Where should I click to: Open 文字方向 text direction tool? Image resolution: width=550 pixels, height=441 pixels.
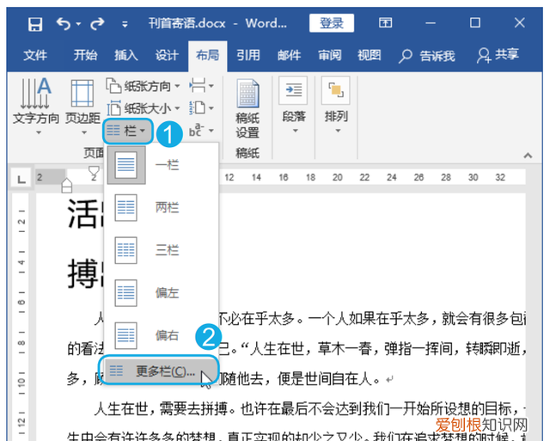pyautogui.click(x=36, y=107)
